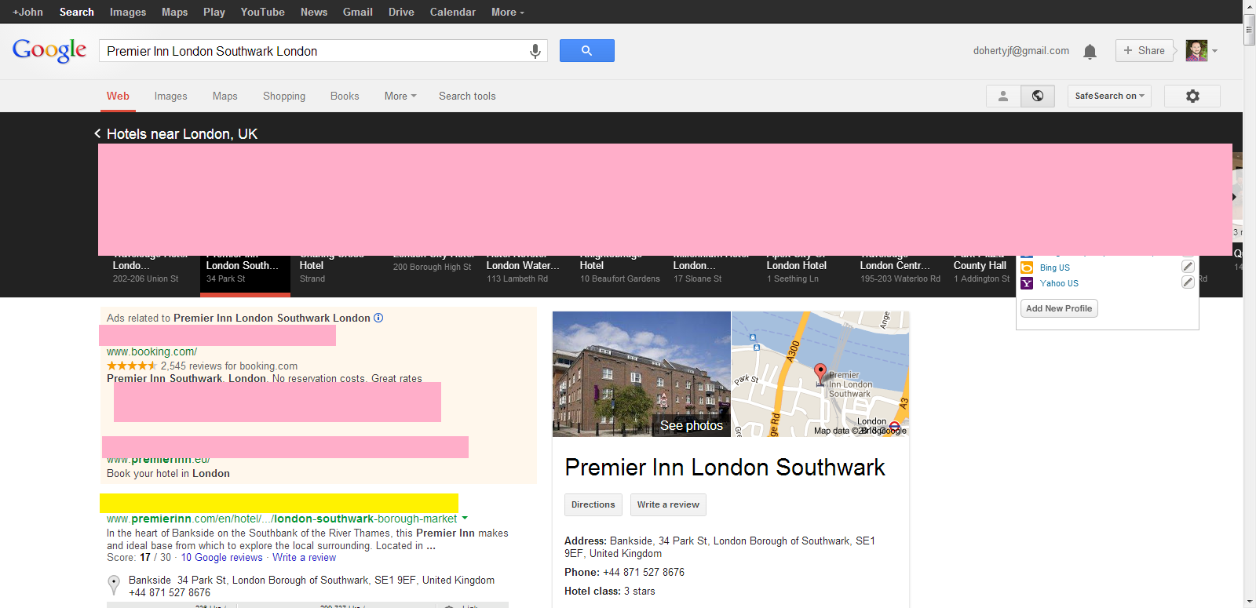Open the 10 Google reviews link
The width and height of the screenshot is (1256, 608).
(221, 558)
